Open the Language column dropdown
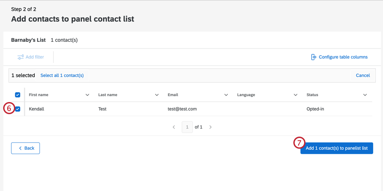383x191 pixels. point(296,95)
